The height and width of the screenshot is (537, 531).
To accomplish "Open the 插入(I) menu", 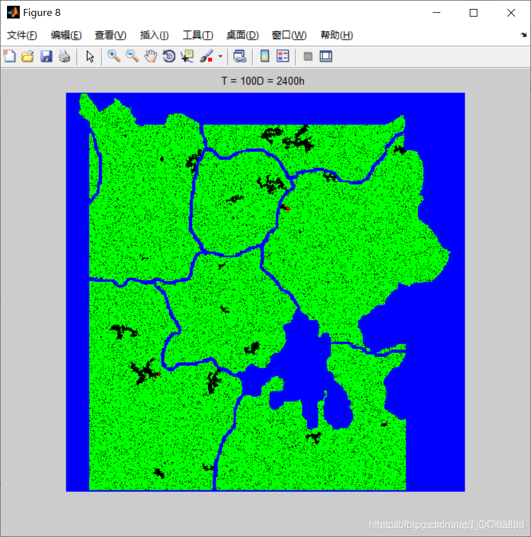I will click(154, 35).
